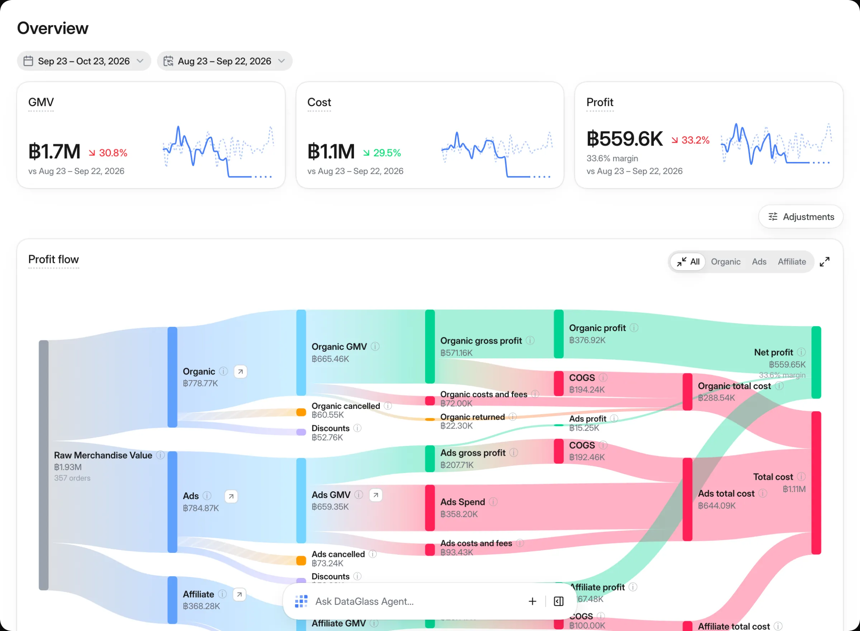Open the Adjustments button
Screen dimensions: 860x631
click(x=801, y=217)
